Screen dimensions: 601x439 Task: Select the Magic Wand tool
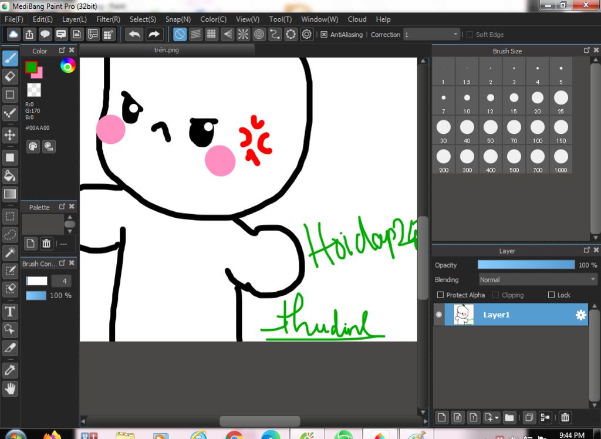point(11,252)
